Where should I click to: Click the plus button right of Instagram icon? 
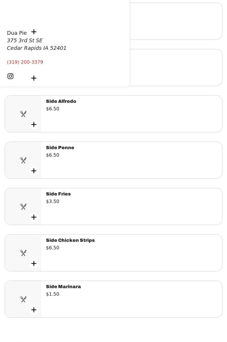[x=34, y=78]
